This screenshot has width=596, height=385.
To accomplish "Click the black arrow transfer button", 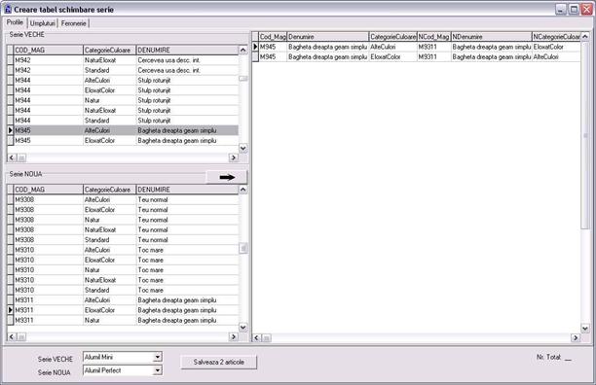I will click(x=227, y=177).
